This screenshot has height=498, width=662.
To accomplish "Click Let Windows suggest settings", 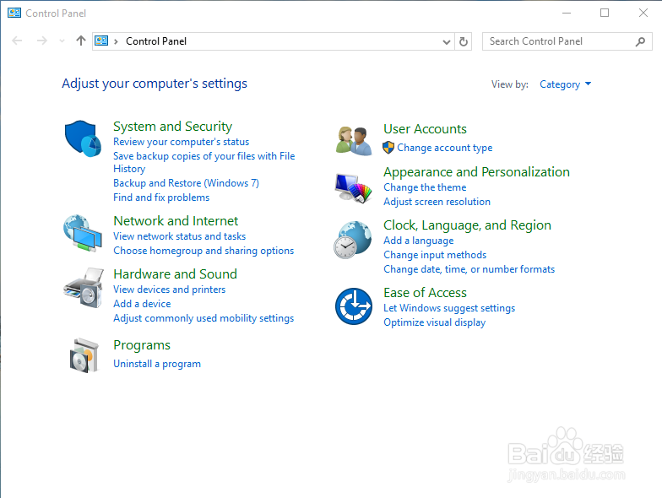I will (449, 308).
